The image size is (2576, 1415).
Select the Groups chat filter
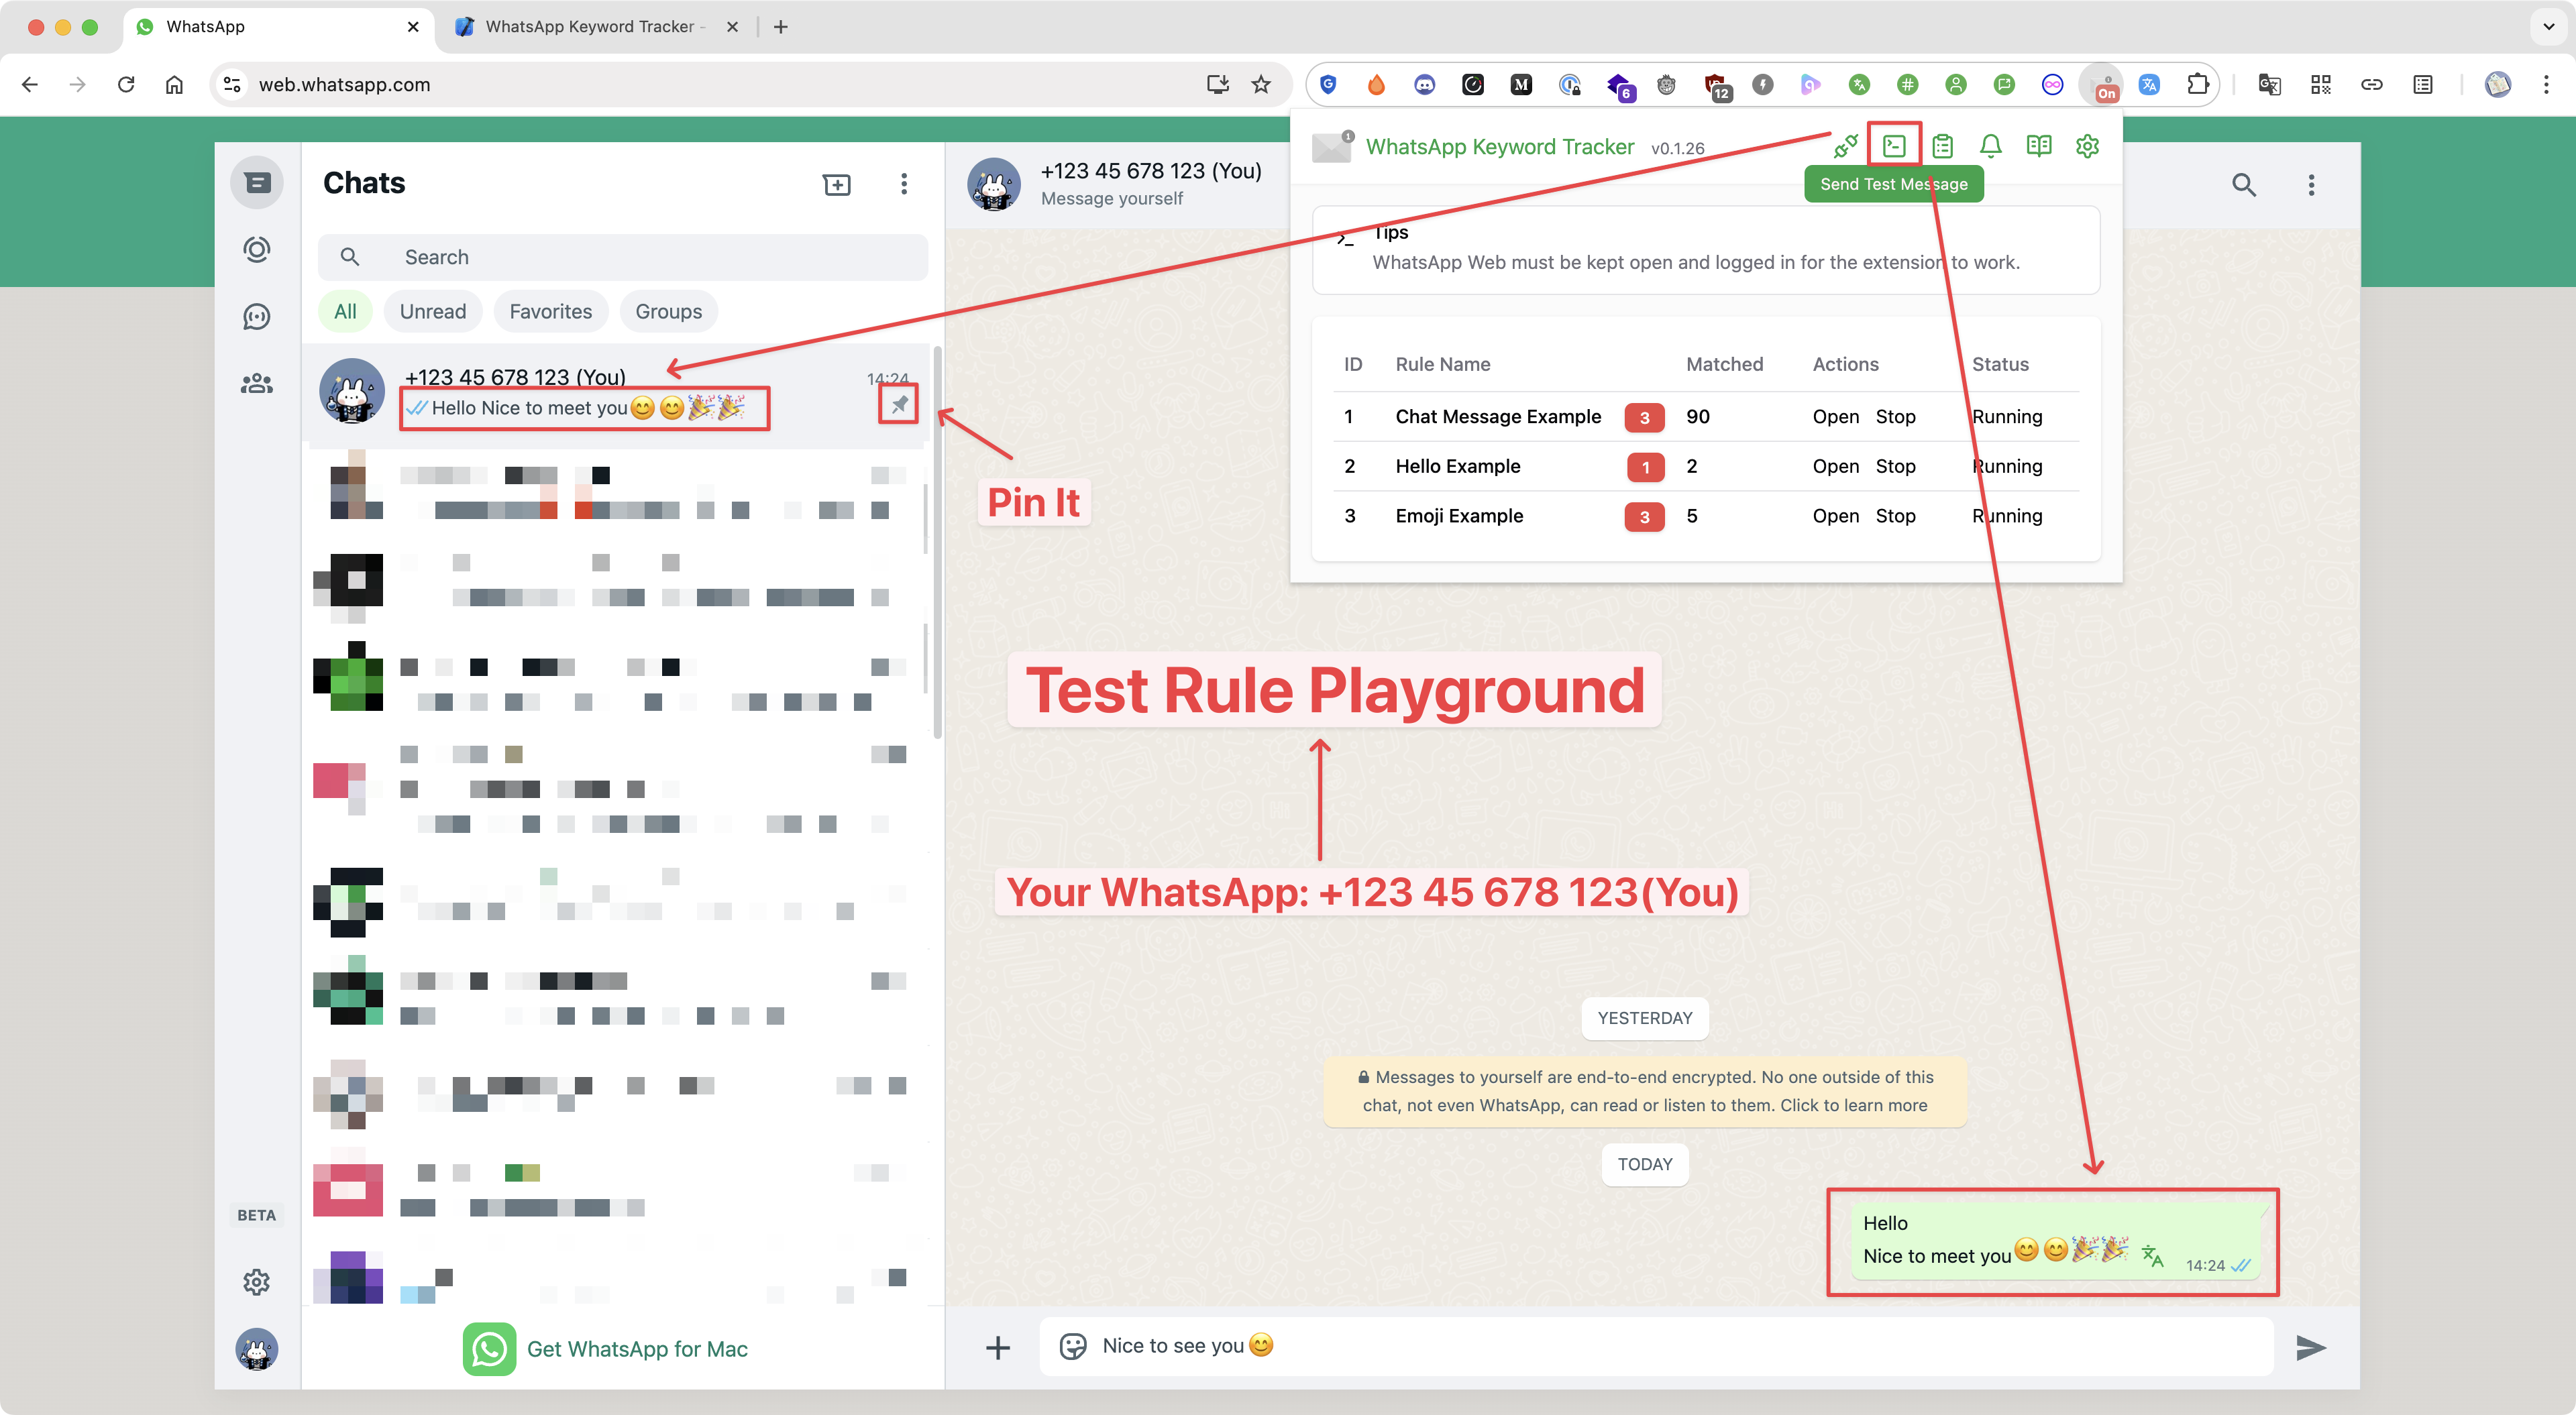pos(668,312)
